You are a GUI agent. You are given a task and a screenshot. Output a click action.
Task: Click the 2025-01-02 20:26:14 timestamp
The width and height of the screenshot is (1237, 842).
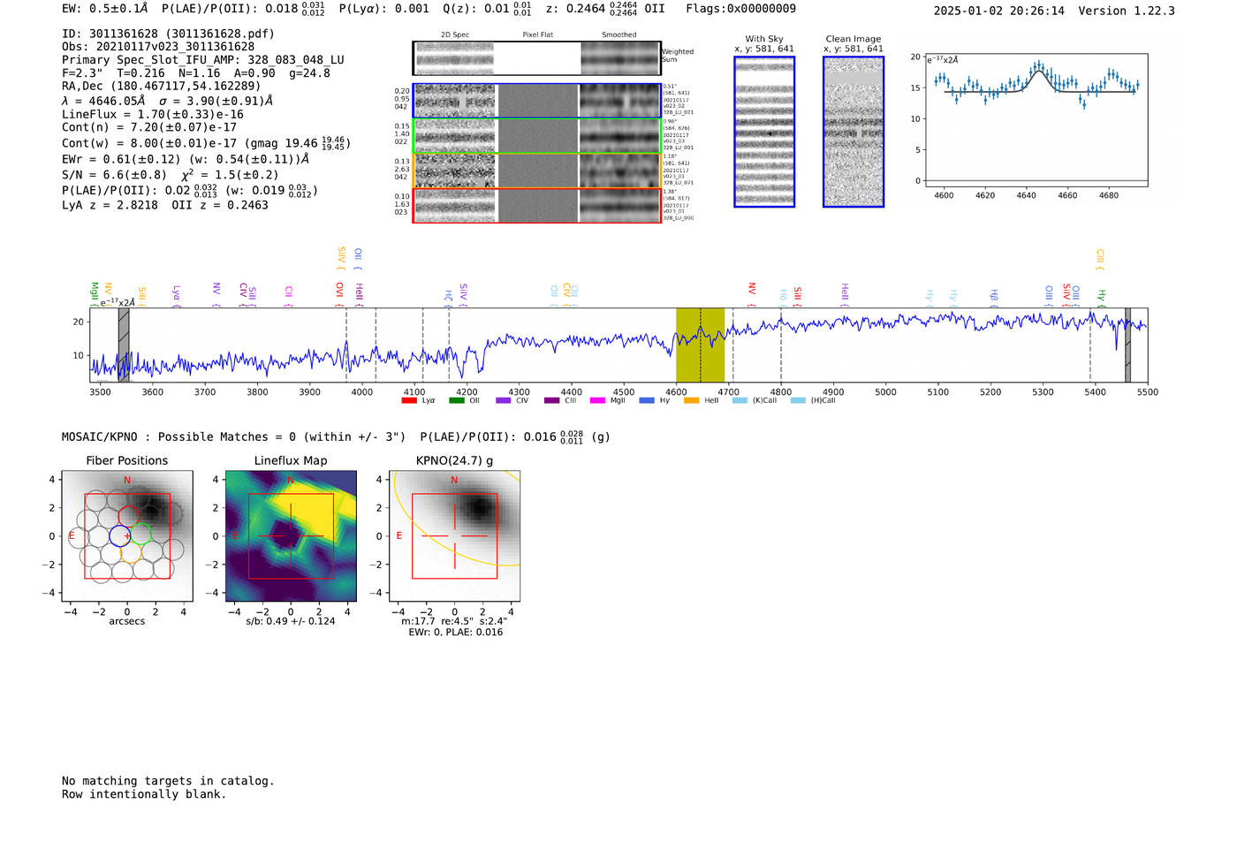[998, 11]
